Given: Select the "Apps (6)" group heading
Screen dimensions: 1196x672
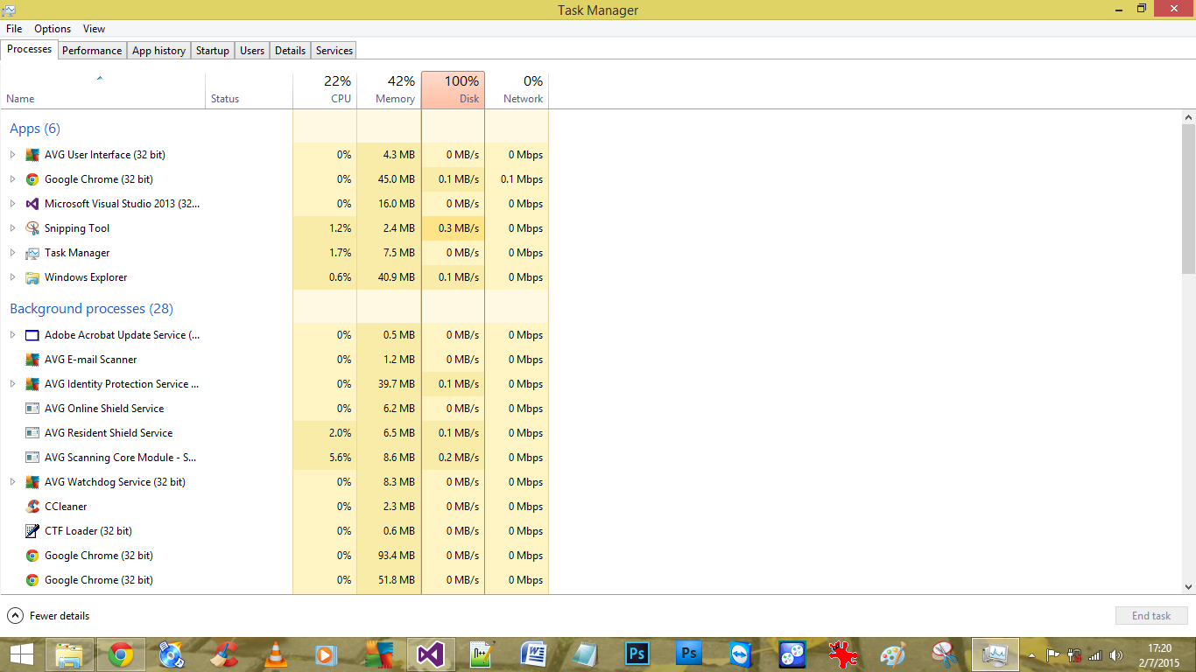Looking at the screenshot, I should coord(35,129).
